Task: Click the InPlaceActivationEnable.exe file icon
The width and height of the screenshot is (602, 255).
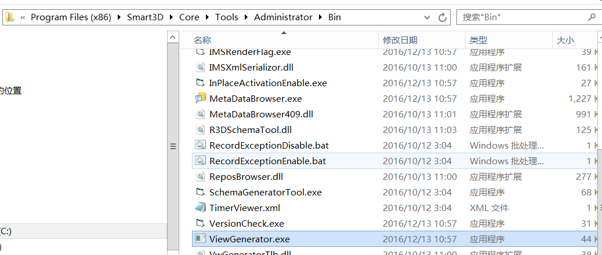Action: pos(200,83)
